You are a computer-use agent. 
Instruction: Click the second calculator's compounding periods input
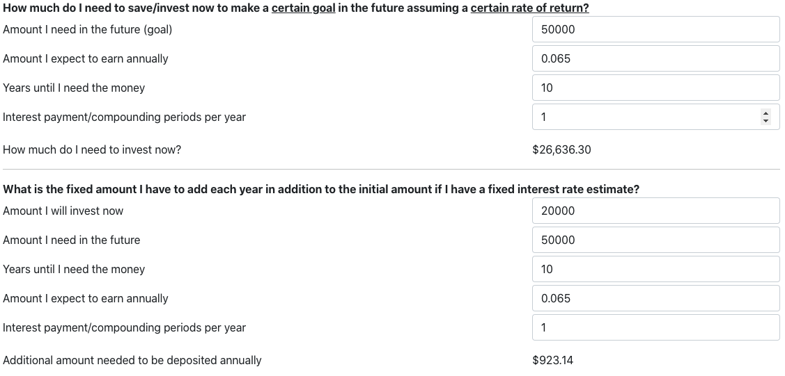pos(656,327)
